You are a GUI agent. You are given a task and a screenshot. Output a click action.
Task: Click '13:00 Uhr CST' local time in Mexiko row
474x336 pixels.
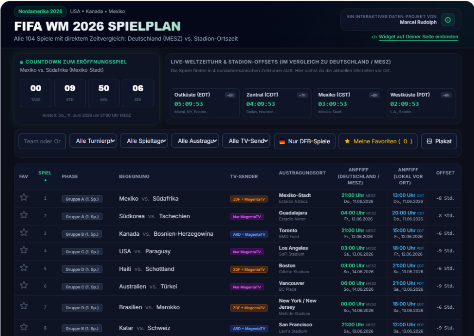(x=408, y=195)
